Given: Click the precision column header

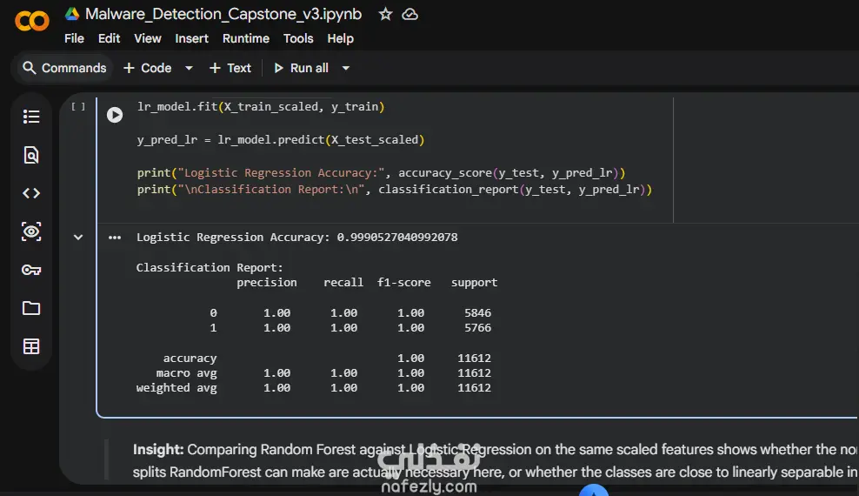Looking at the screenshot, I should 267,283.
